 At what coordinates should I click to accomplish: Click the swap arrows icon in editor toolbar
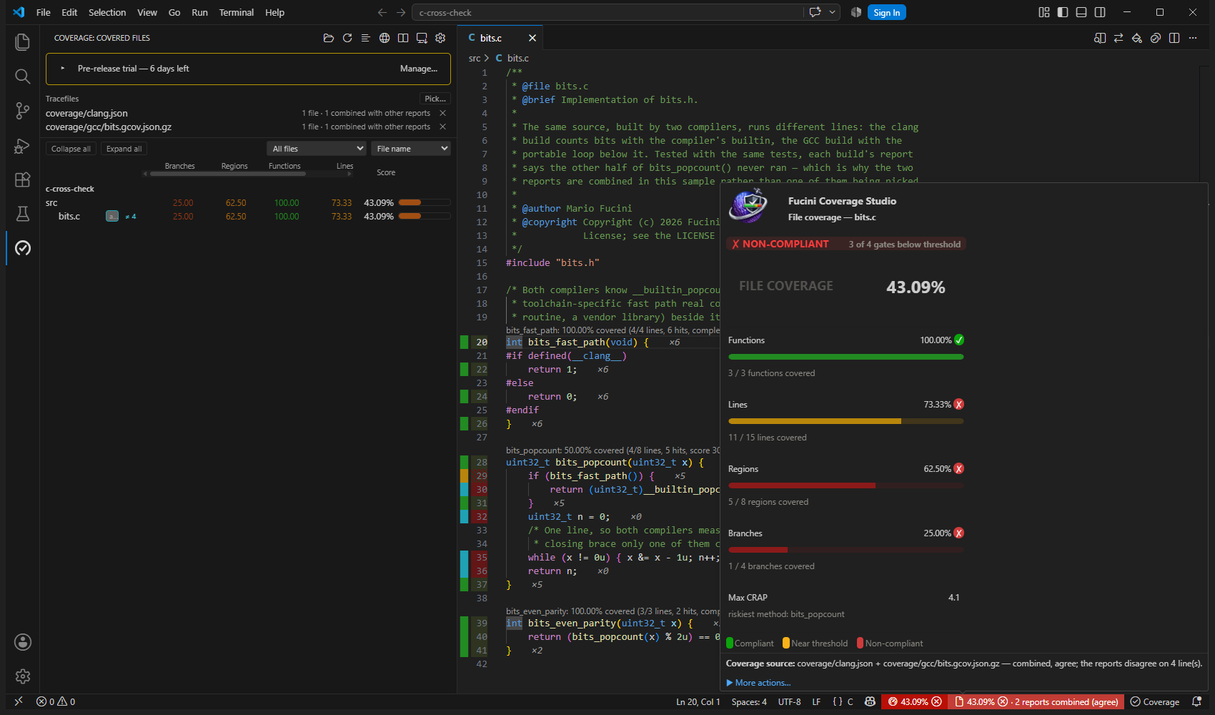click(x=1119, y=38)
